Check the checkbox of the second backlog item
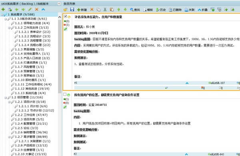240x156 pixels. (65, 95)
